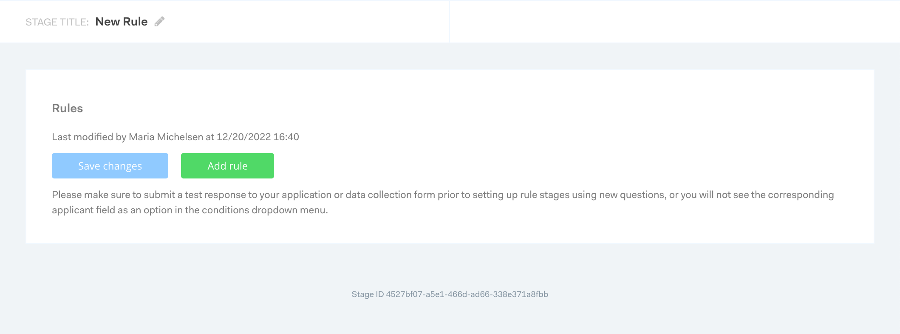Select the New Rule stage title text
The width and height of the screenshot is (900, 334).
[x=122, y=22]
